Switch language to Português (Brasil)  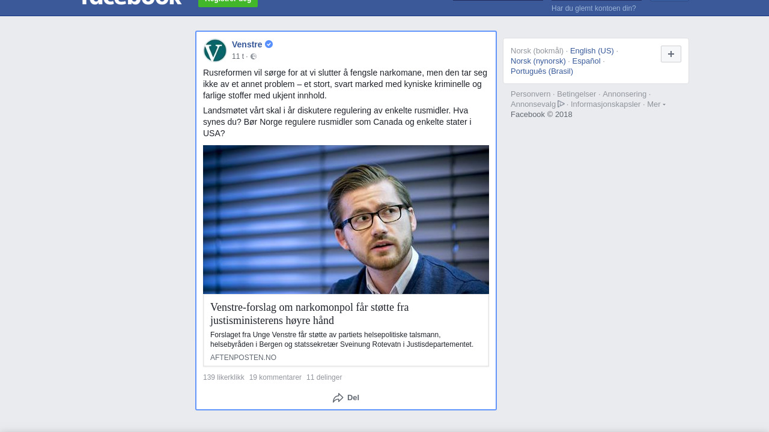[x=542, y=71]
